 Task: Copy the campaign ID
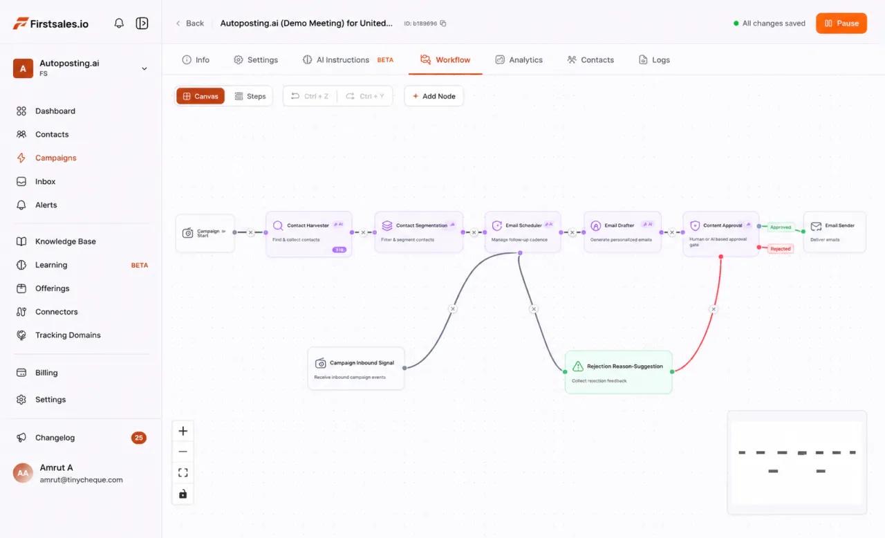click(443, 24)
